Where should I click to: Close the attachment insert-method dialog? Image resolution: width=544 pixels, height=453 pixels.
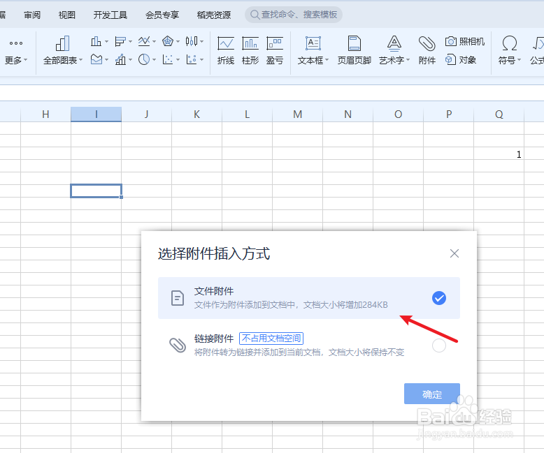(x=454, y=253)
